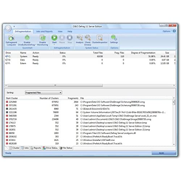Switch to Jobs and Reports ribbon tab
Image resolution: width=181 pixels, height=181 pixels.
tap(44, 31)
